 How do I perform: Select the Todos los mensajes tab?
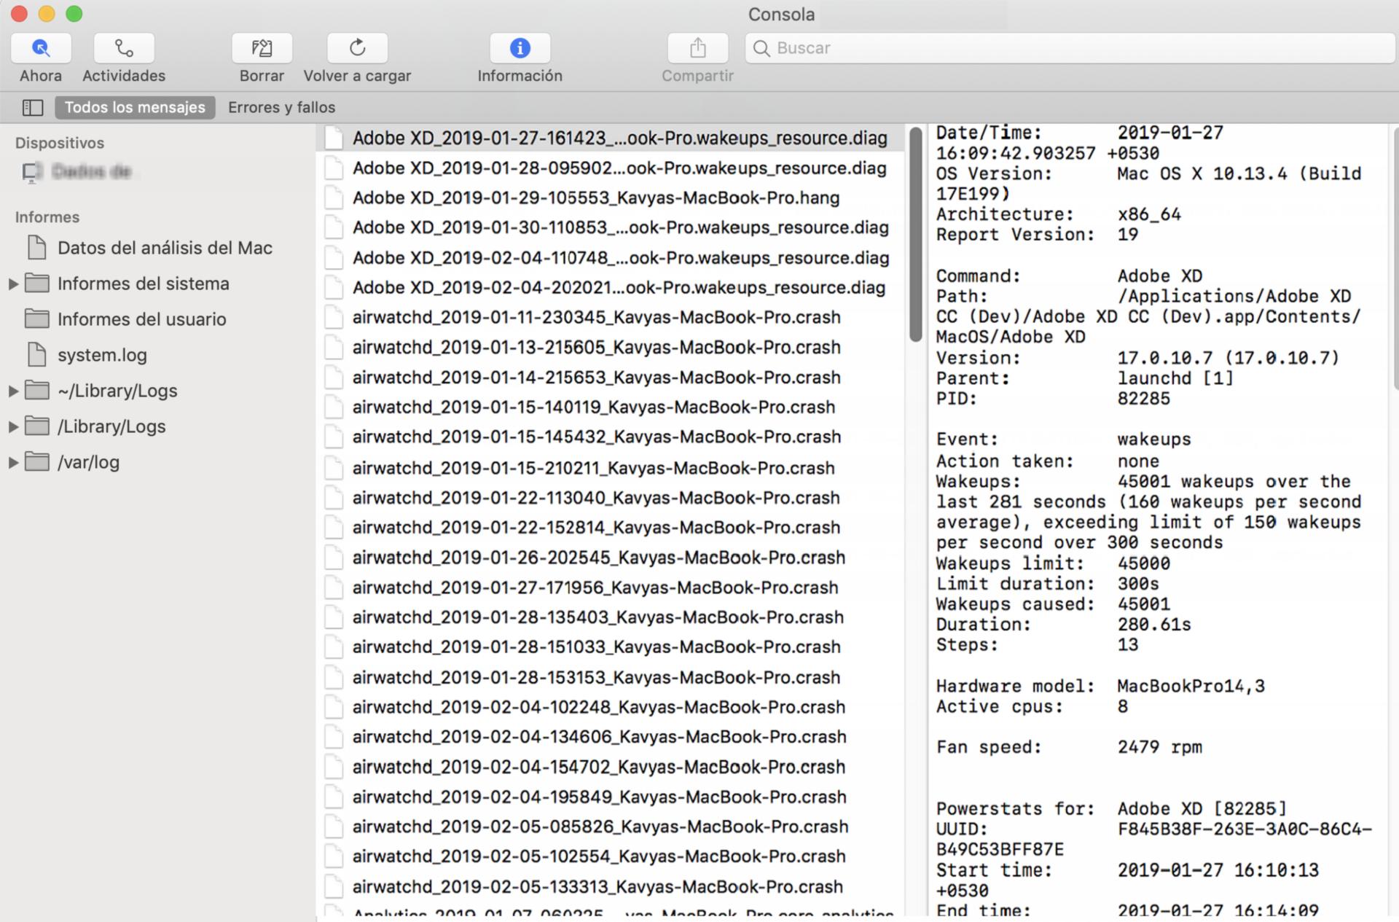click(134, 107)
